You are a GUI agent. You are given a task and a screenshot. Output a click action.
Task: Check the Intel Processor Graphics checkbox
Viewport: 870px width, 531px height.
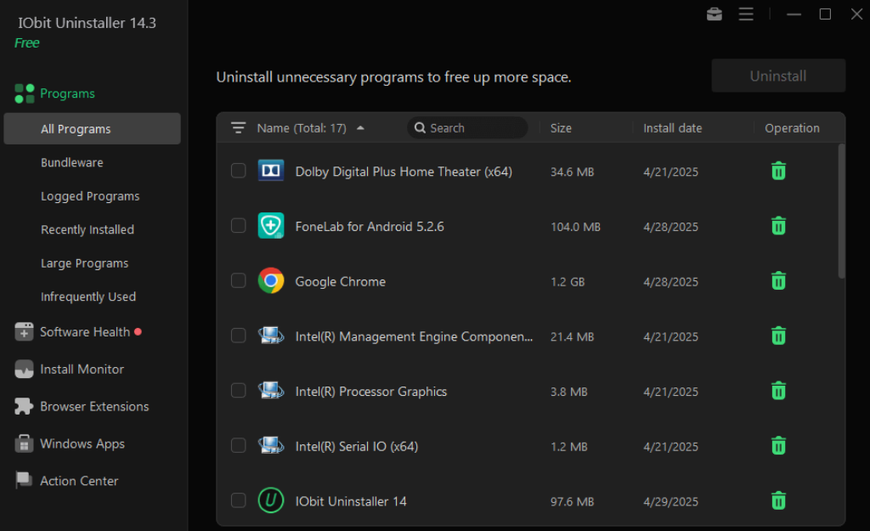(x=239, y=391)
